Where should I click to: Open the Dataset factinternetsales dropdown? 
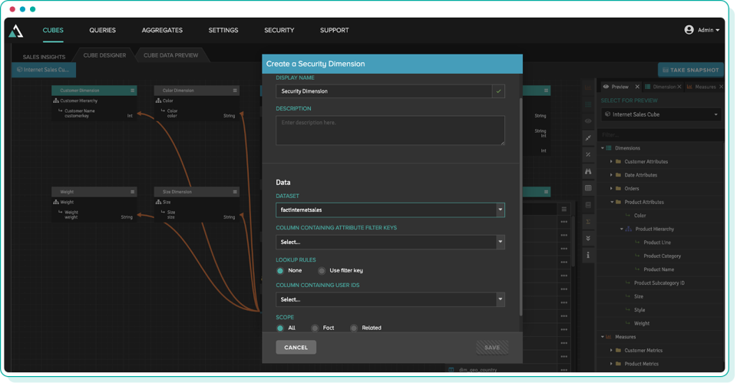390,210
